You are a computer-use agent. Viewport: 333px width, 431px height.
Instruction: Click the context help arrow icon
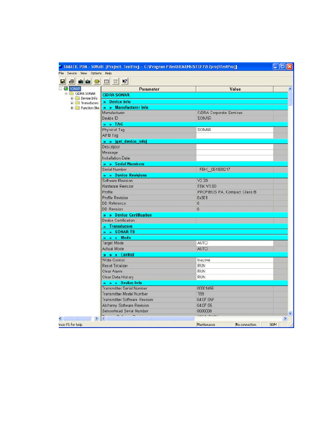tap(125, 81)
